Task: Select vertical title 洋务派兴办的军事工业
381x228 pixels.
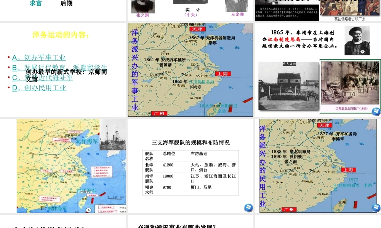Action: click(135, 70)
